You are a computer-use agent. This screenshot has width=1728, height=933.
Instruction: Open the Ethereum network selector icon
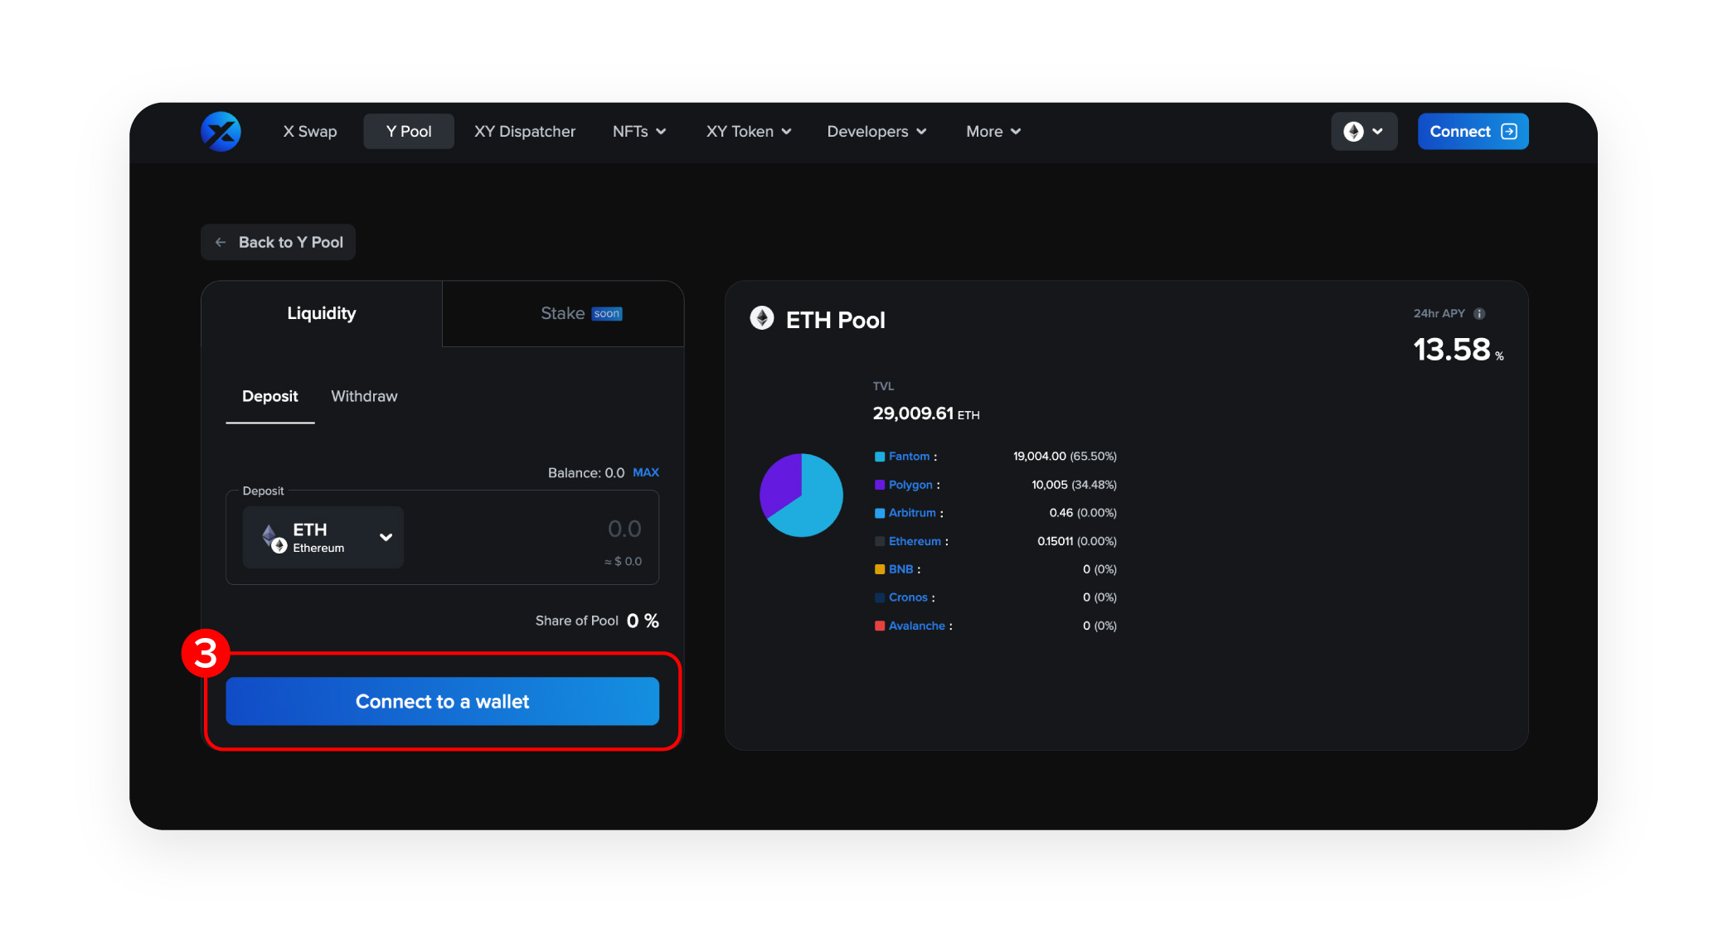tap(1355, 131)
